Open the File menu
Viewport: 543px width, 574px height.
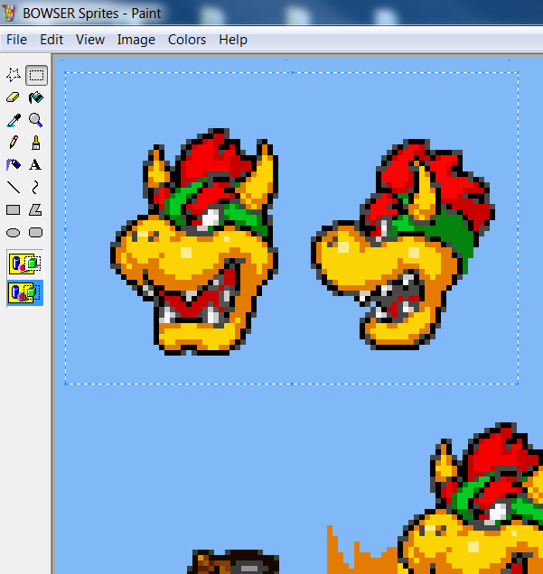(x=16, y=40)
